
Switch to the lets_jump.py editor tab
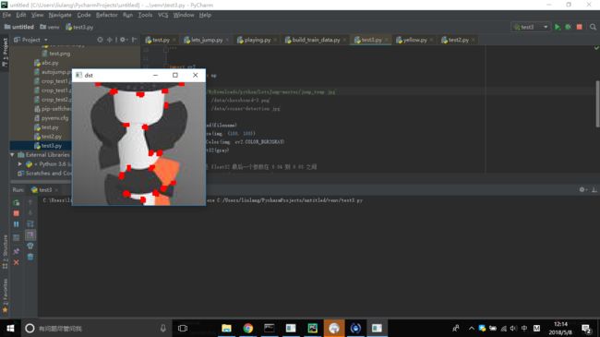point(207,40)
